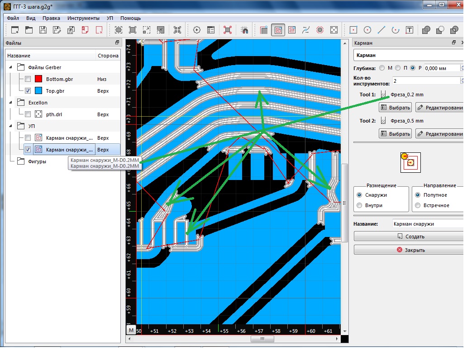
Task: Select the Drilling toolpath tool
Action: point(334,30)
